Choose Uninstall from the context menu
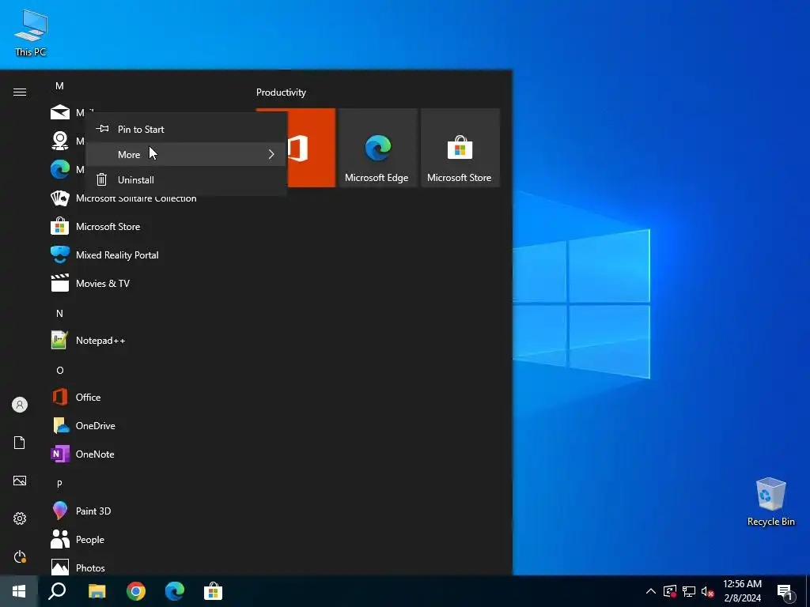This screenshot has width=810, height=607. tap(186, 179)
